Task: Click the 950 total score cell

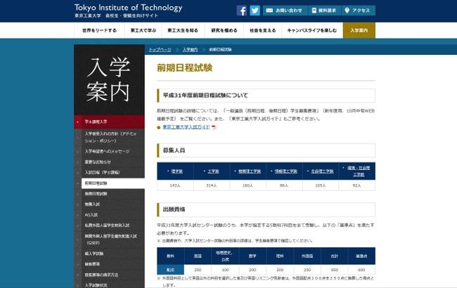Action: (334, 270)
